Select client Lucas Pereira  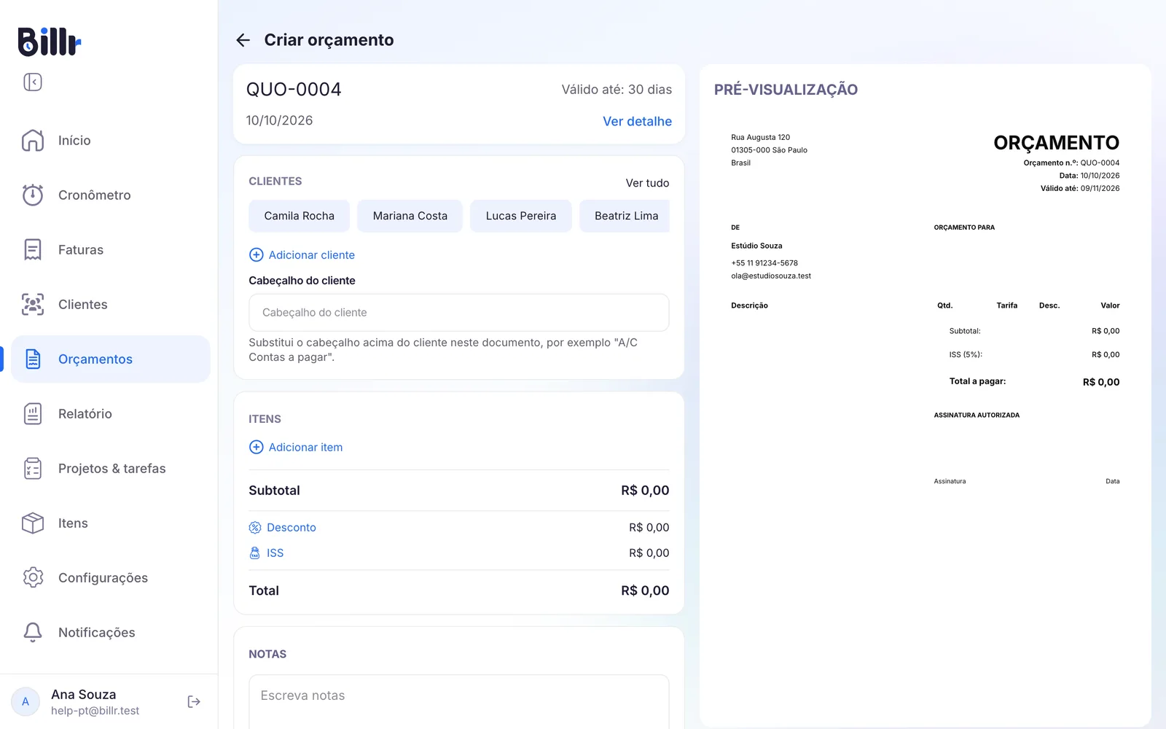point(520,217)
